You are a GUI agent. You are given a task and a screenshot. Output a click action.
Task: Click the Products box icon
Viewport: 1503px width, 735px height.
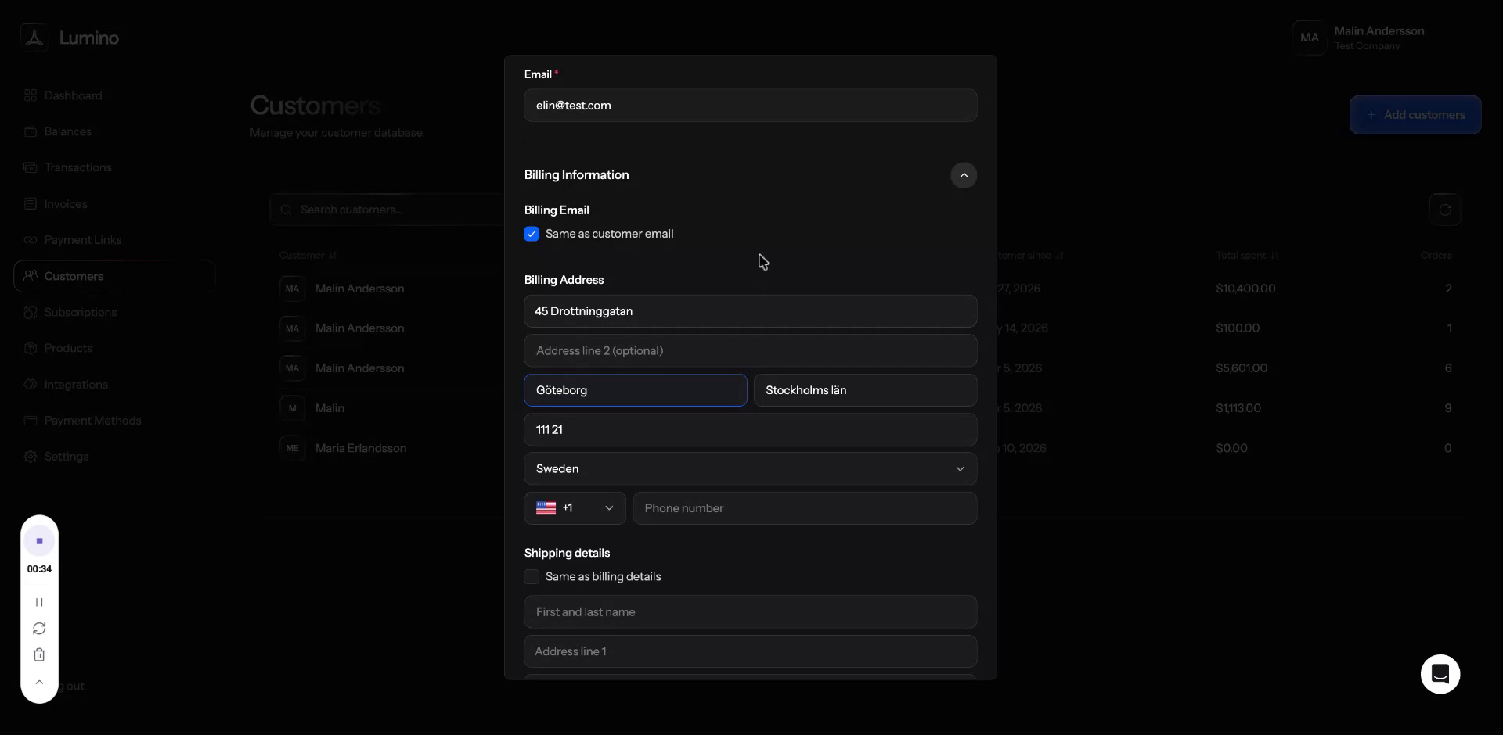(x=31, y=348)
